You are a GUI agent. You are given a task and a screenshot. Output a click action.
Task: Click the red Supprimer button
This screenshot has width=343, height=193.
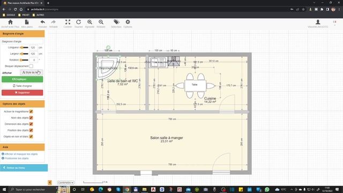(x=23, y=93)
